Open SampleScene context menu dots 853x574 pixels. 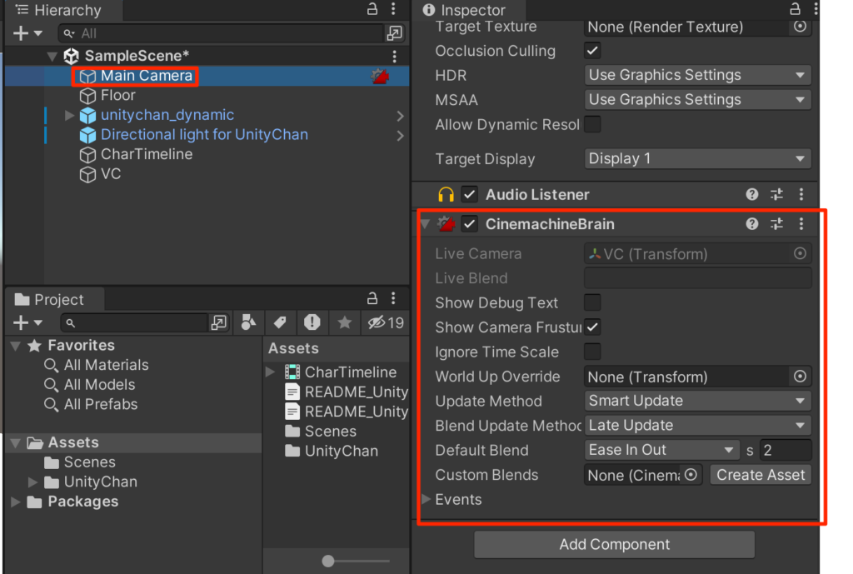click(394, 56)
